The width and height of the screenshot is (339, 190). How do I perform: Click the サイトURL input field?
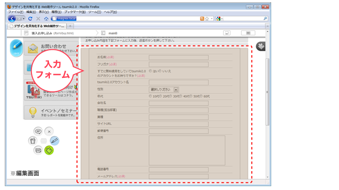click(x=179, y=124)
